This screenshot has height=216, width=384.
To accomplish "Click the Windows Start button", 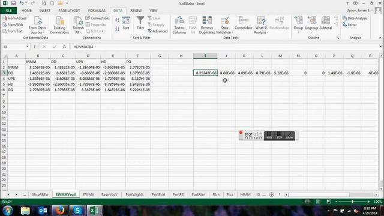I will pos(8,211).
